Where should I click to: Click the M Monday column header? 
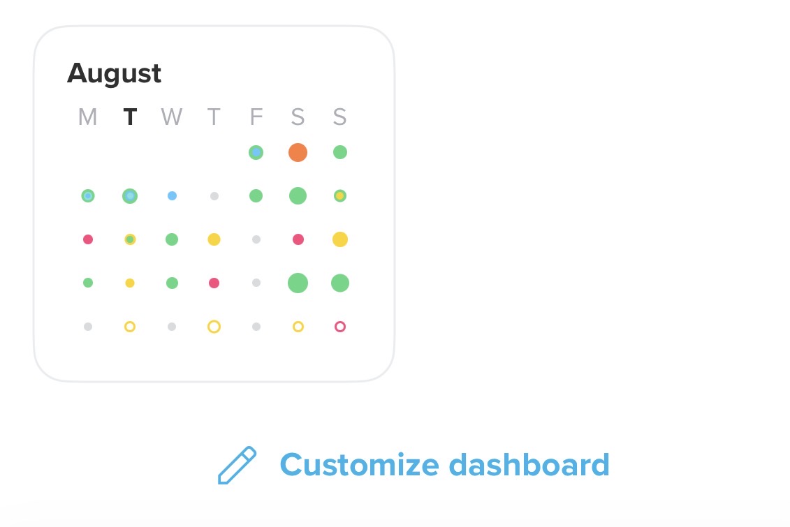(x=88, y=117)
